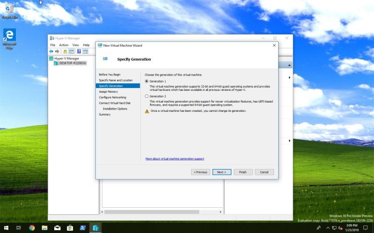Click the Hyper-V Manager taskbar icon

(x=95, y=228)
